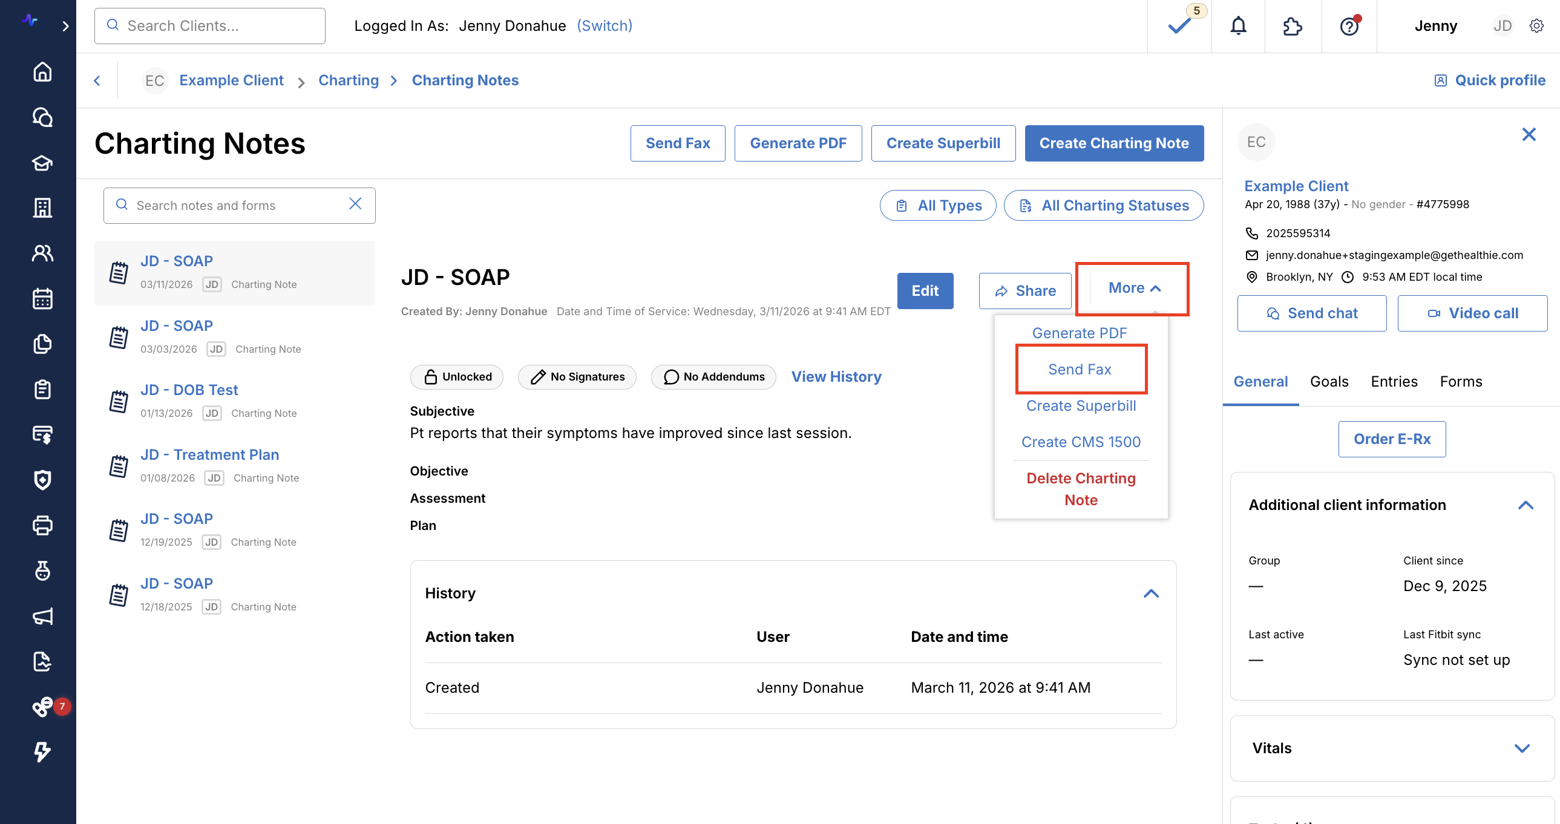Click the settings gear icon
The height and width of the screenshot is (824, 1560).
click(1536, 26)
